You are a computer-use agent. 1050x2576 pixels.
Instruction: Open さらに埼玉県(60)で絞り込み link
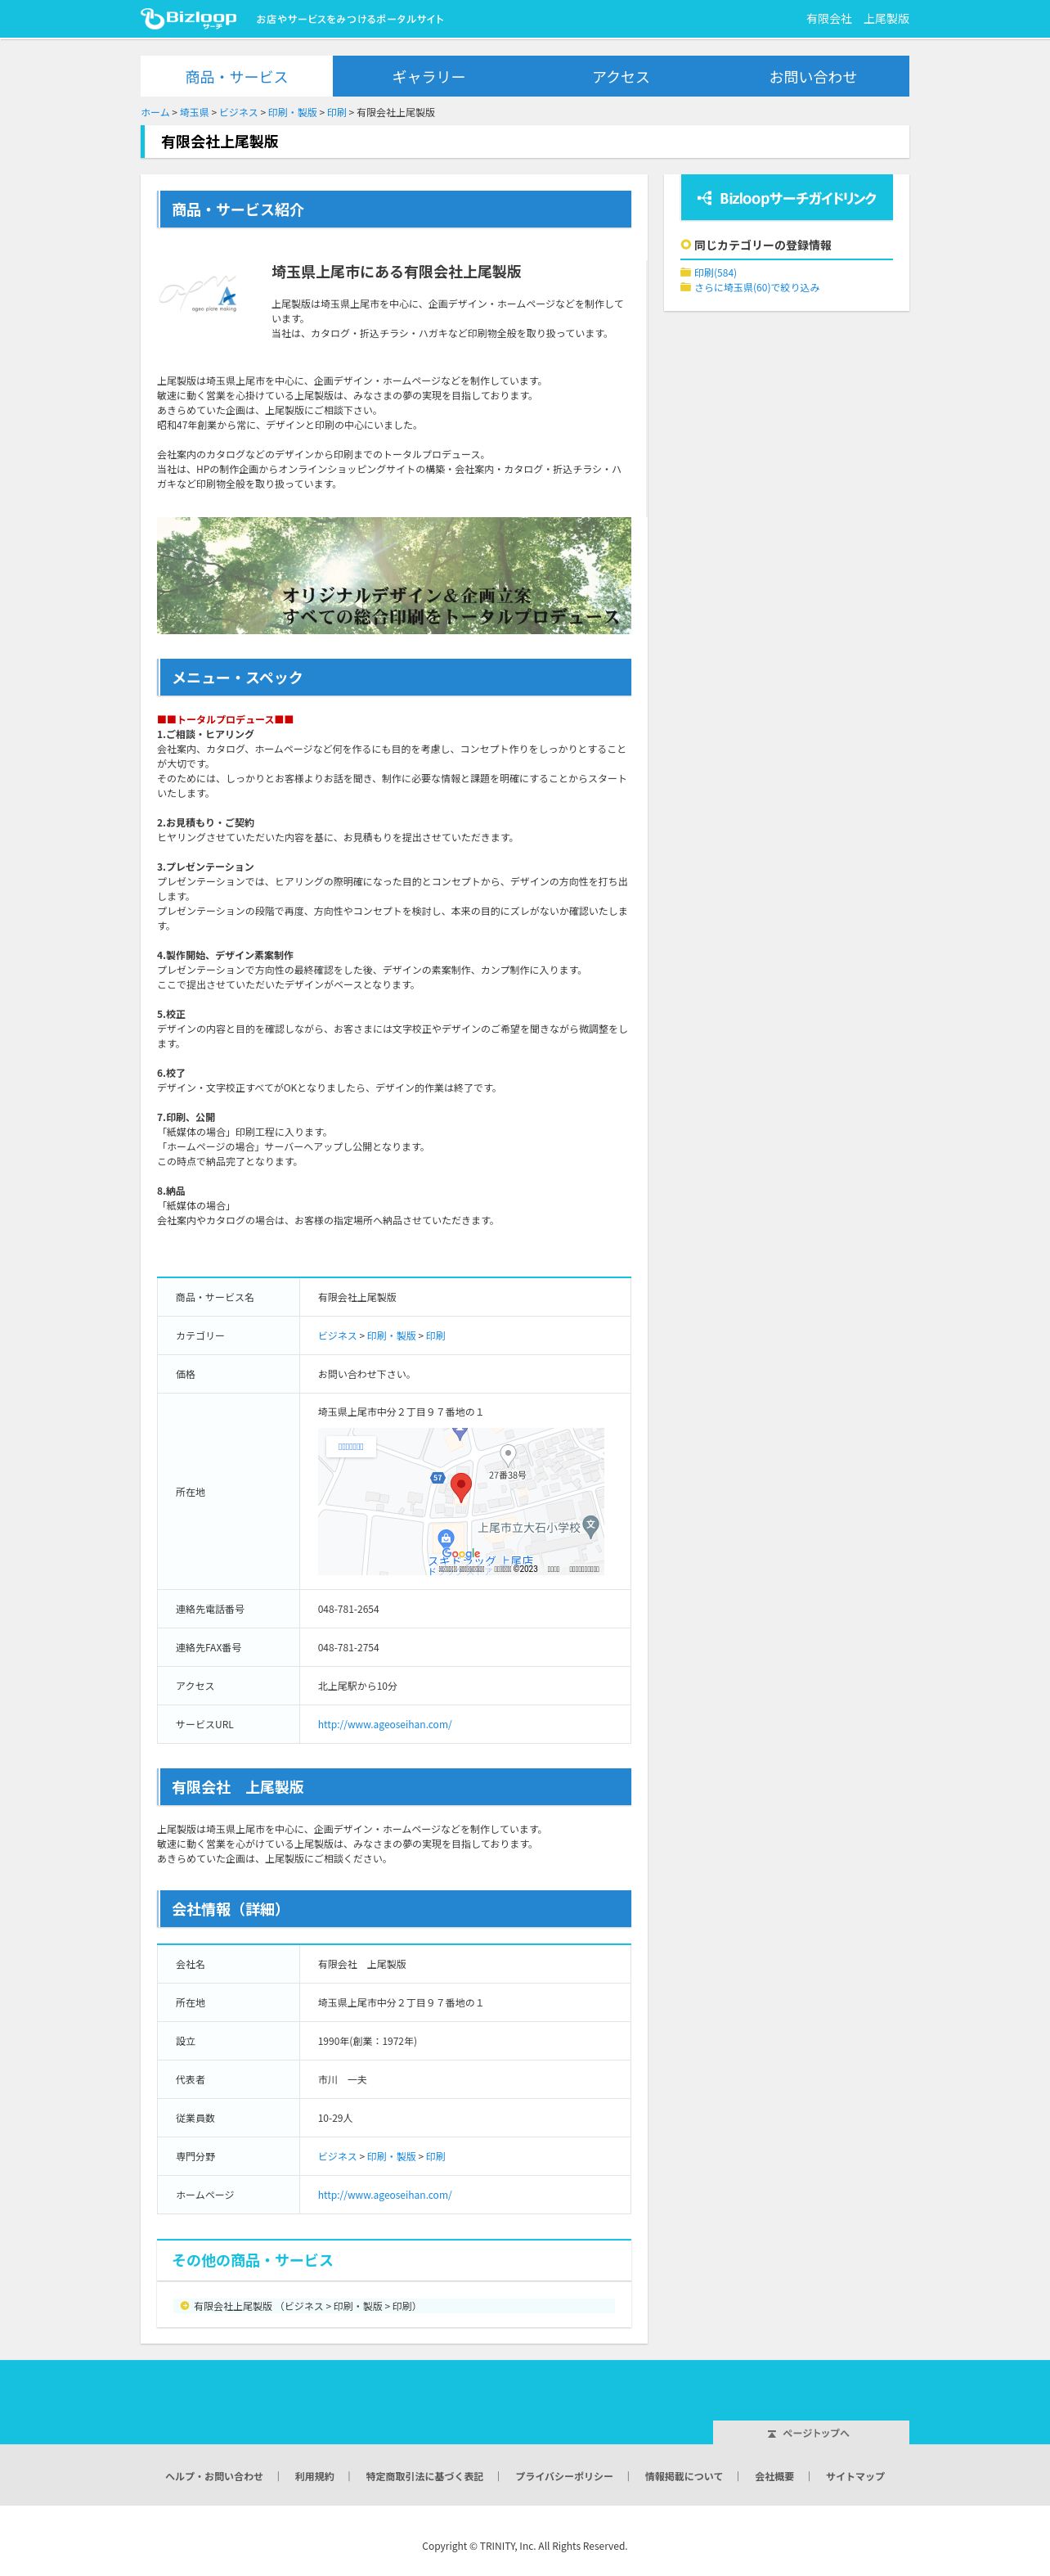tap(756, 288)
